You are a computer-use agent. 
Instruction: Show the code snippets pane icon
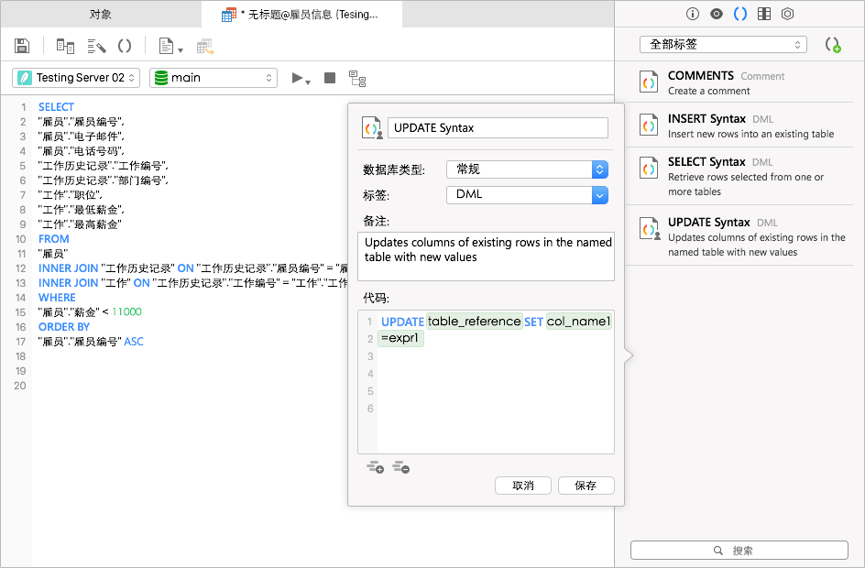(x=740, y=14)
